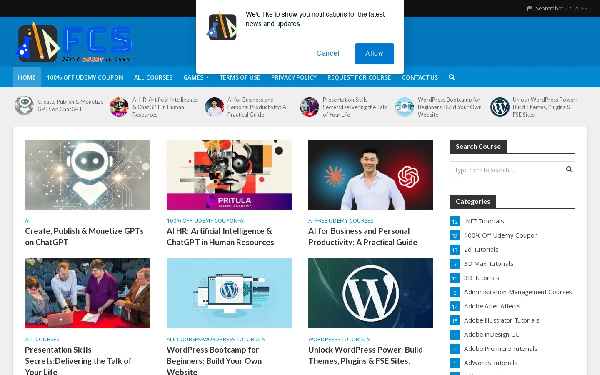The width and height of the screenshot is (600, 375).
Task: Open round thumbnail for WordPress Bootcamp ticker item
Action: pos(405,107)
